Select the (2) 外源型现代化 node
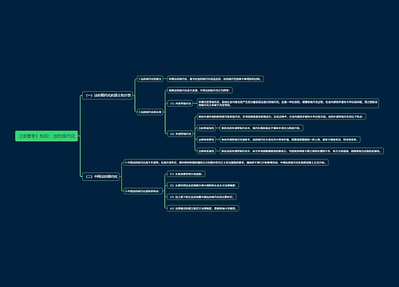The width and height of the screenshot is (399, 287). (180, 134)
